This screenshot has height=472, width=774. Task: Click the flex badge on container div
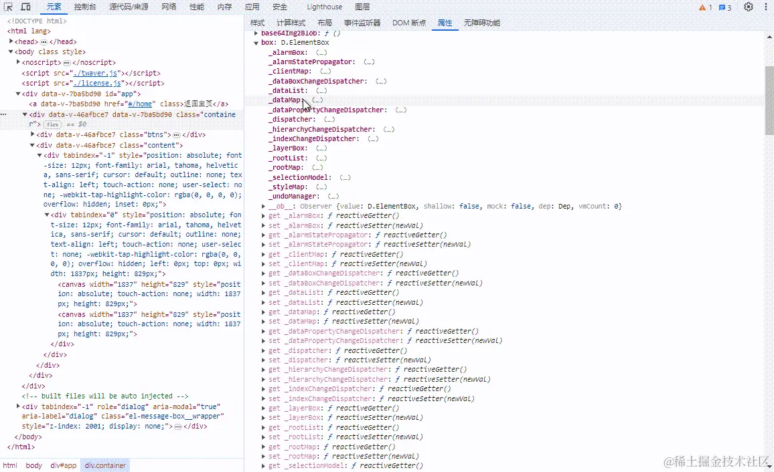coord(52,124)
